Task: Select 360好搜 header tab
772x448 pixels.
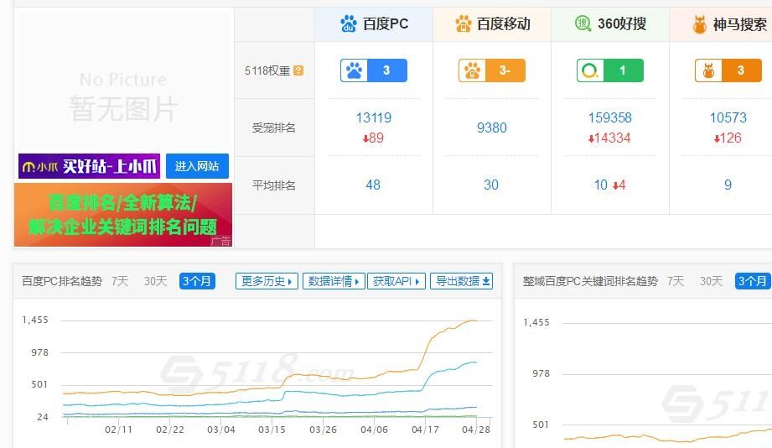Action: point(610,24)
